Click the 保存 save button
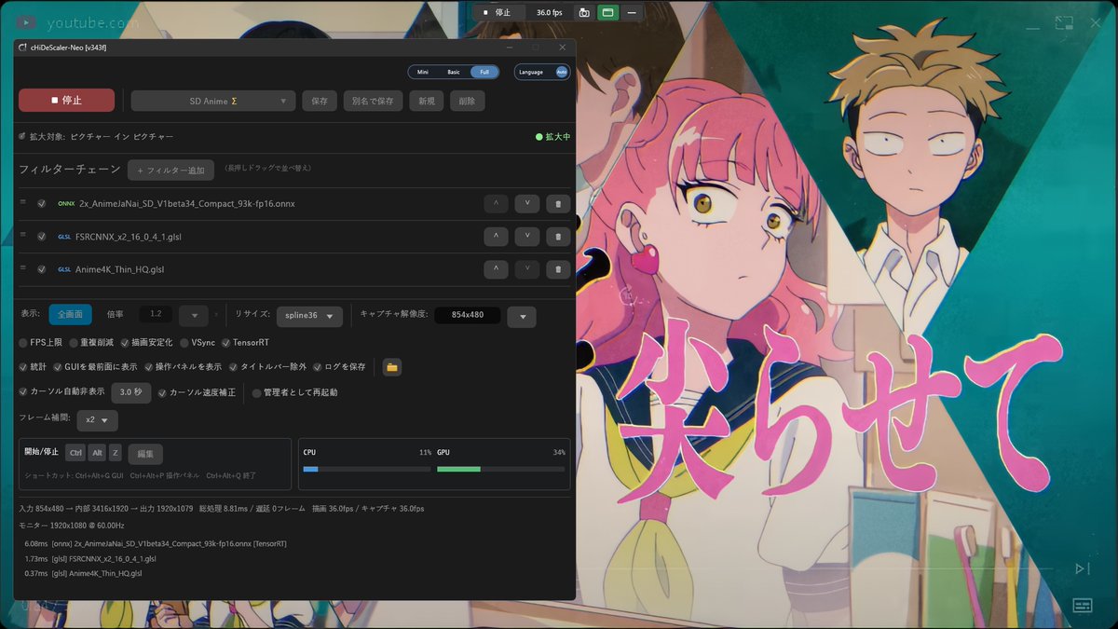1118x629 pixels. [x=320, y=101]
